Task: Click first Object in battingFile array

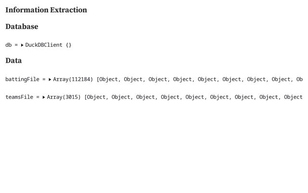Action: pos(108,79)
